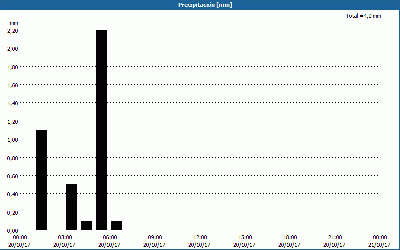The image size is (400, 250).
Task: Click the 18:00 time label
Action: [x=290, y=238]
